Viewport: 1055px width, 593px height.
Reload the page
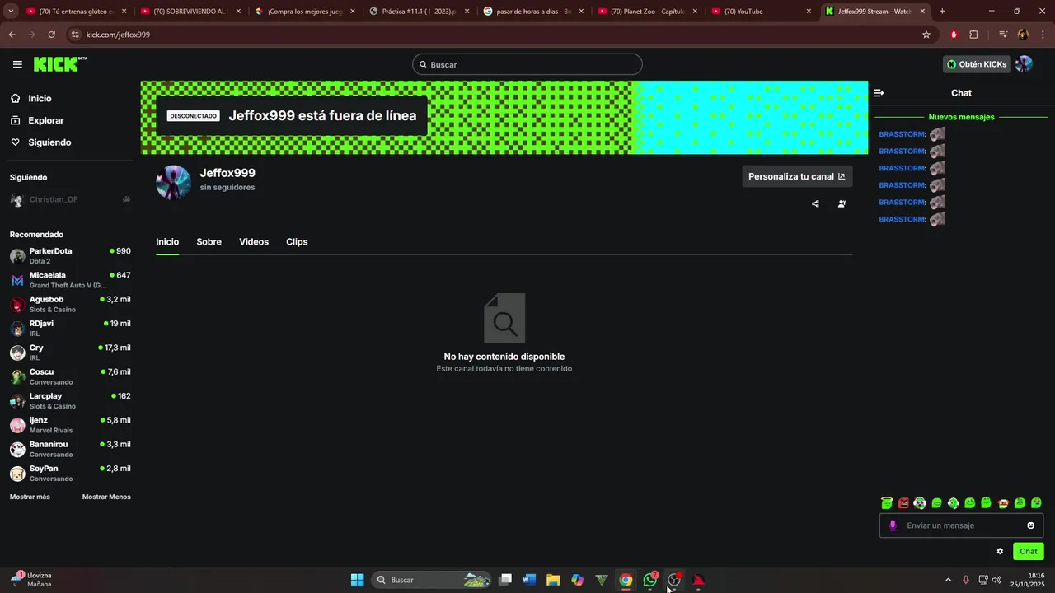[x=51, y=35]
